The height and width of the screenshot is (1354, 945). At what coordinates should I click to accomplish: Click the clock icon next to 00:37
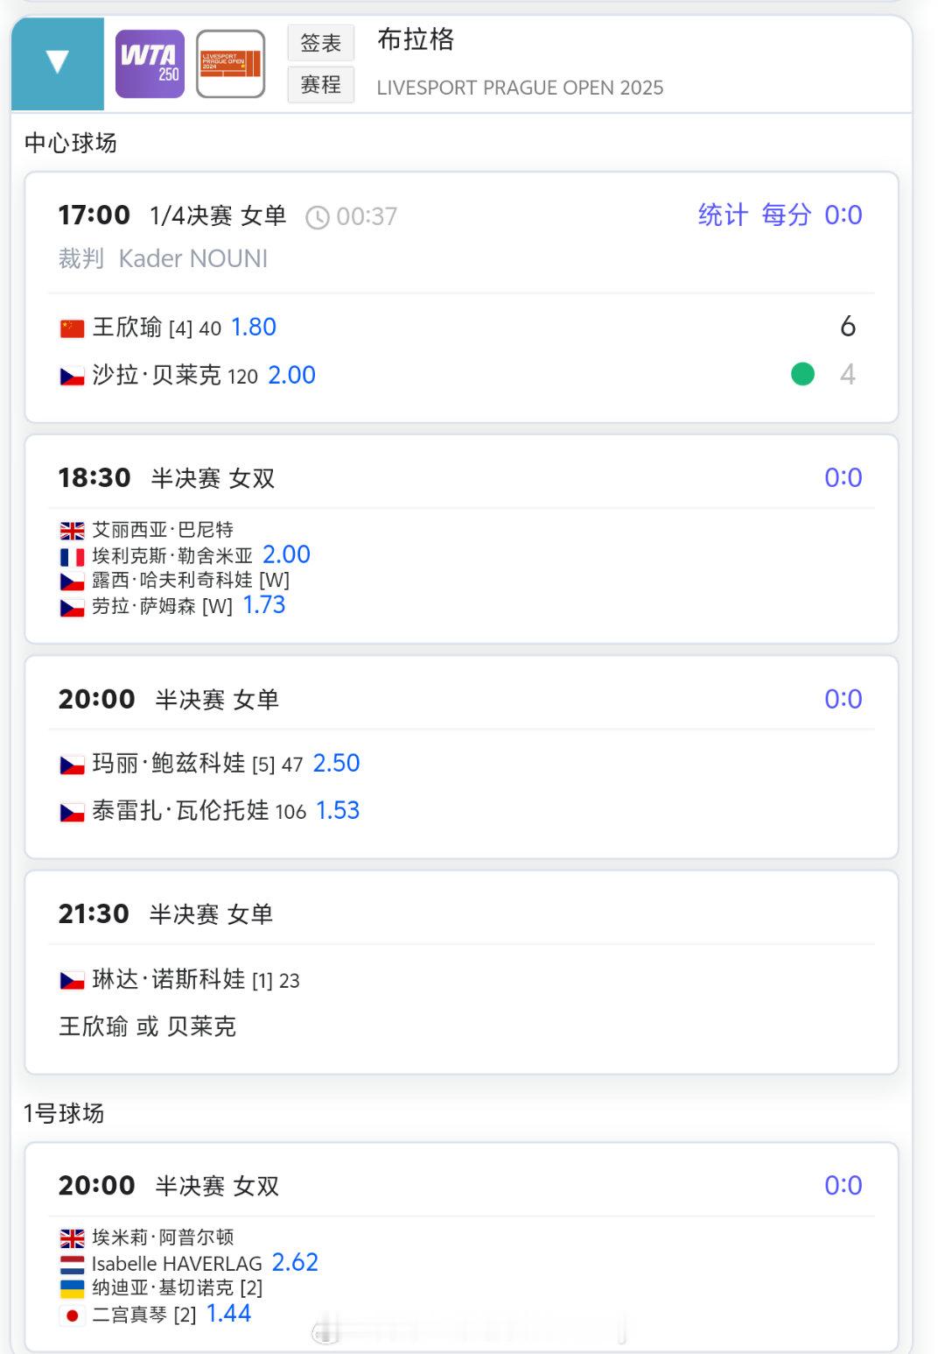pos(318,217)
